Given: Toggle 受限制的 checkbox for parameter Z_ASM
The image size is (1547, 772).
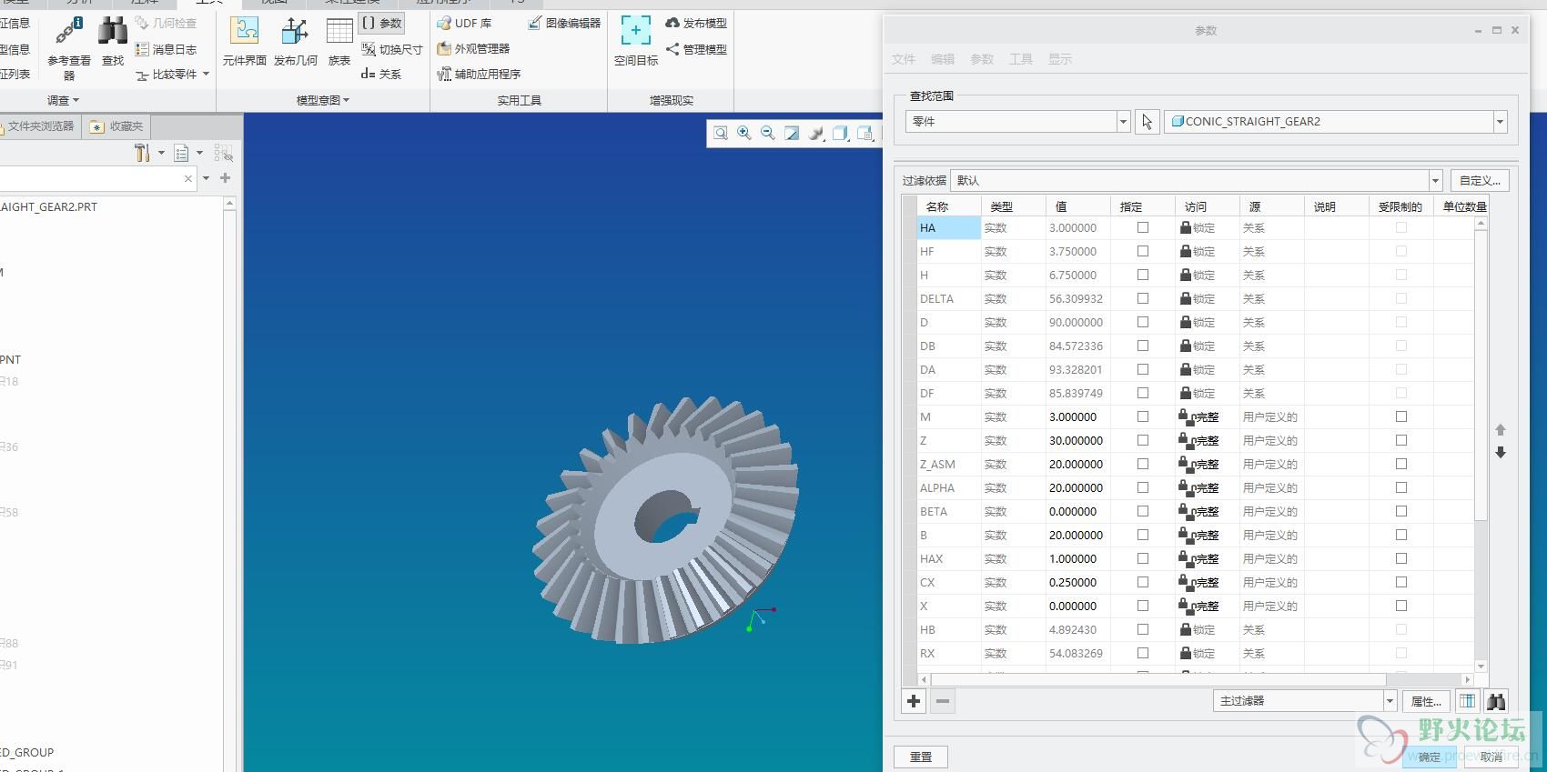Looking at the screenshot, I should (1401, 464).
